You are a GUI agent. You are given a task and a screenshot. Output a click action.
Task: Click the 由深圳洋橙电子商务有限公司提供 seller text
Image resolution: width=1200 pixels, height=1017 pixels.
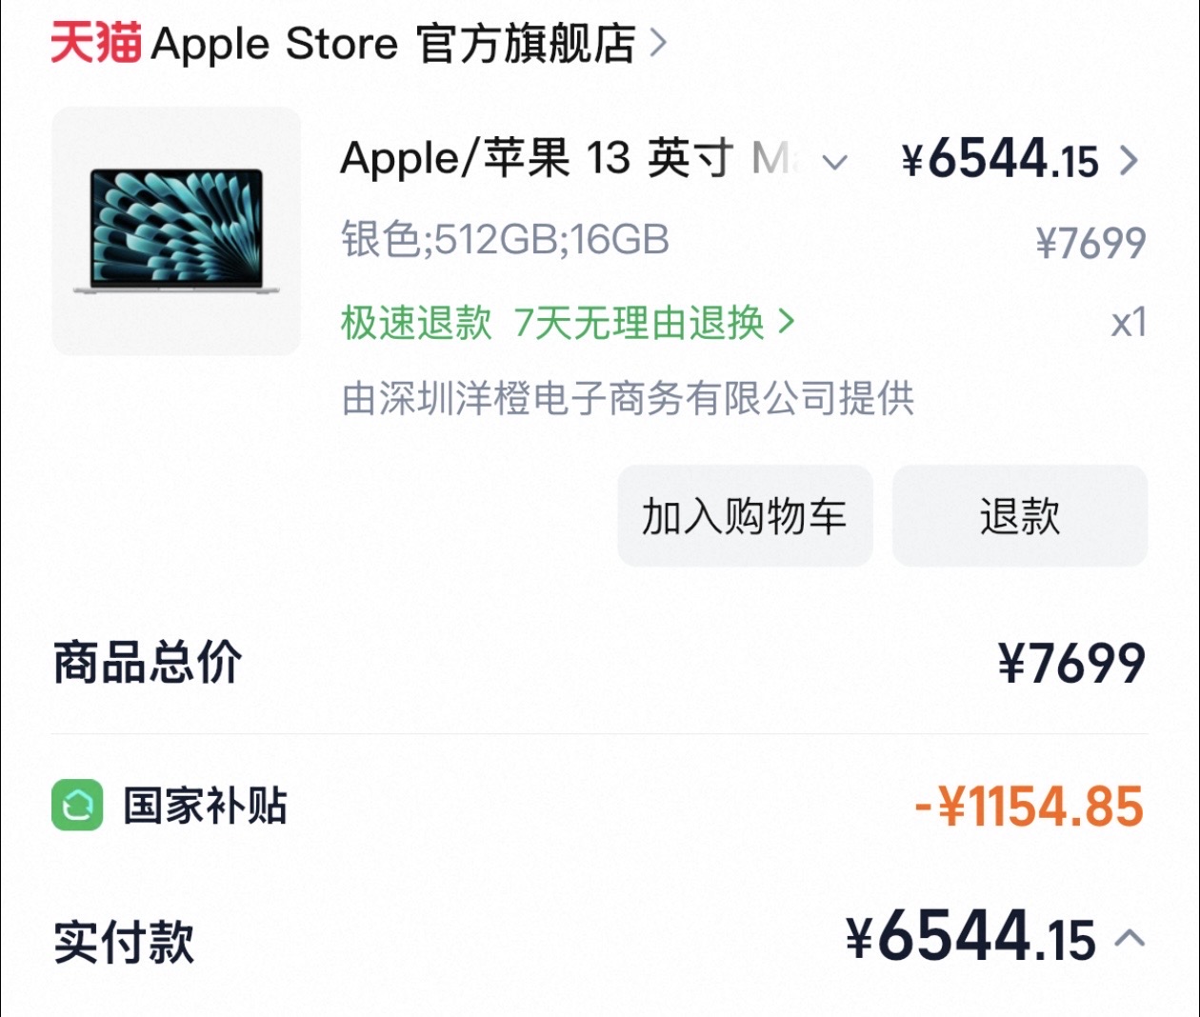(x=628, y=398)
